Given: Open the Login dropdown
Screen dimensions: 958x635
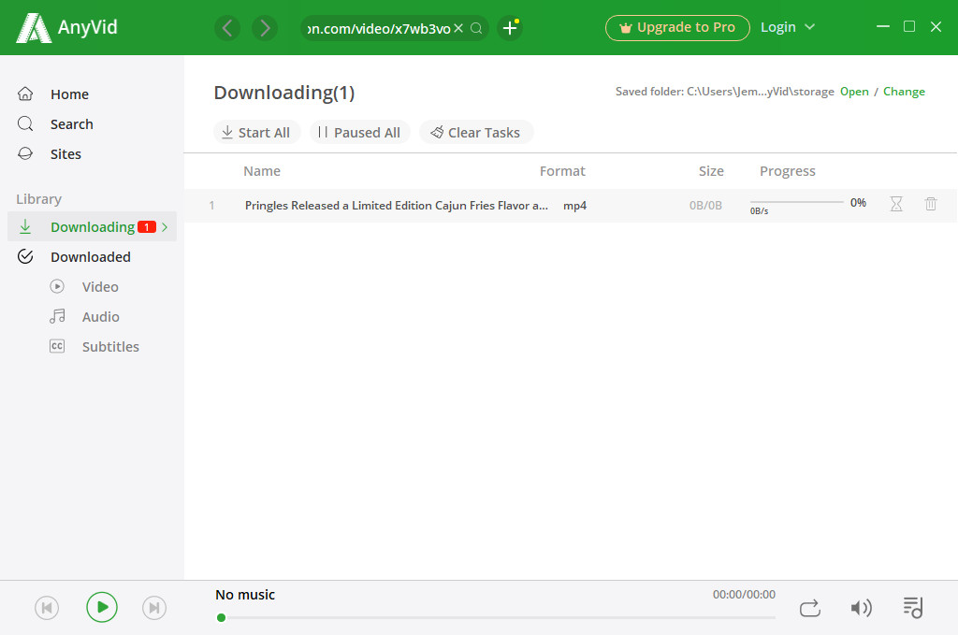Looking at the screenshot, I should 788,27.
